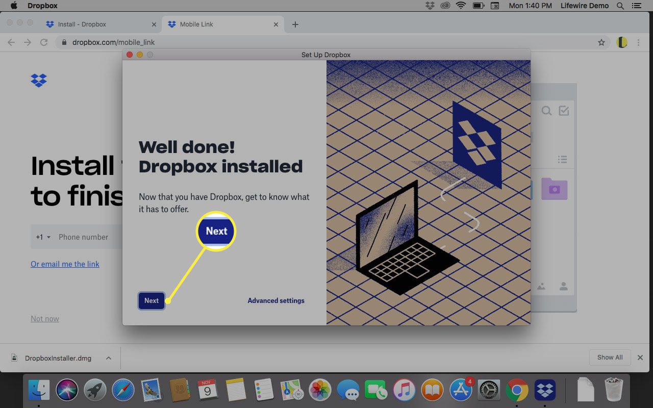This screenshot has width=653, height=408.
Task: Open the Mail stamp icon in Dock
Action: coord(151,390)
